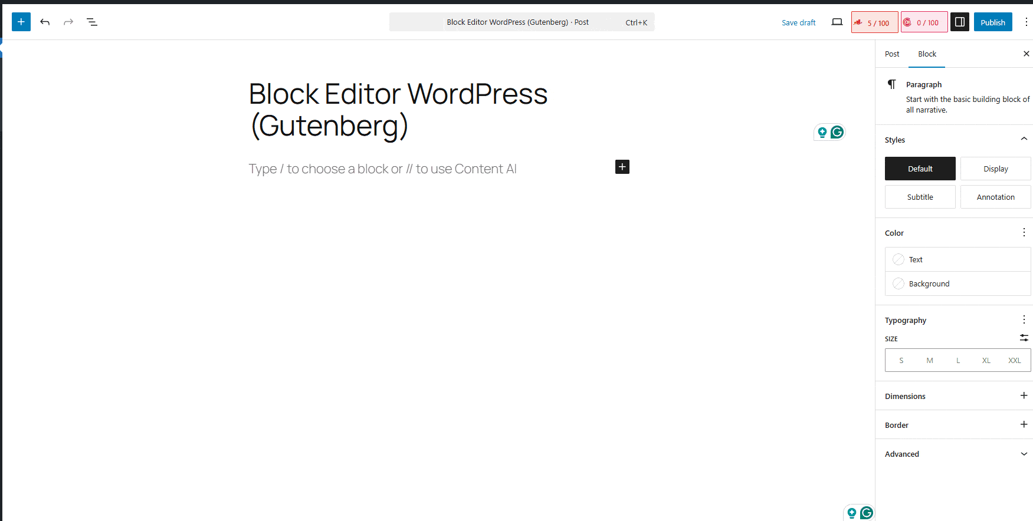Undo the last change
The width and height of the screenshot is (1033, 521).
point(45,22)
